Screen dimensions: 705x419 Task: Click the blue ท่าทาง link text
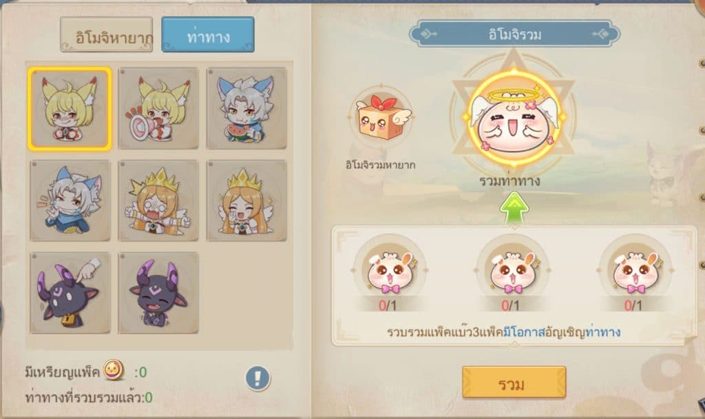[603, 332]
